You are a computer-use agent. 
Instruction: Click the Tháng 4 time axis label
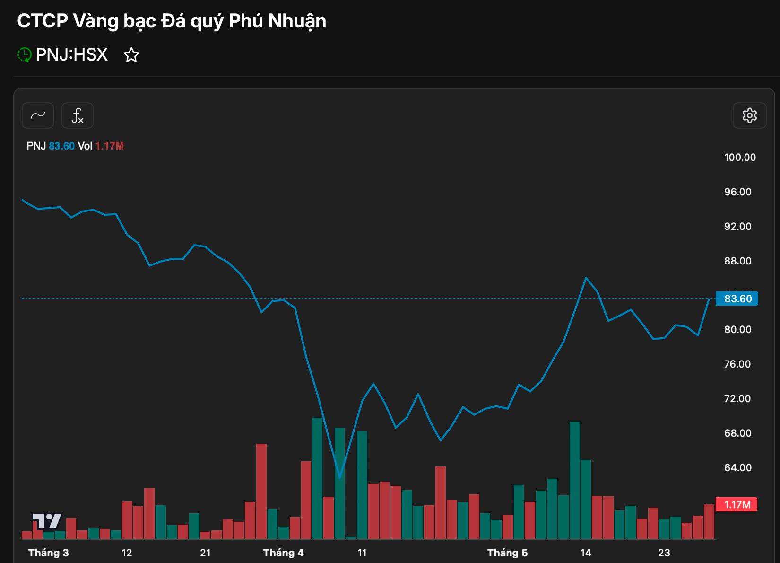(283, 553)
